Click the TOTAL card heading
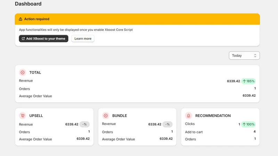The width and height of the screenshot is (278, 156). (x=35, y=72)
